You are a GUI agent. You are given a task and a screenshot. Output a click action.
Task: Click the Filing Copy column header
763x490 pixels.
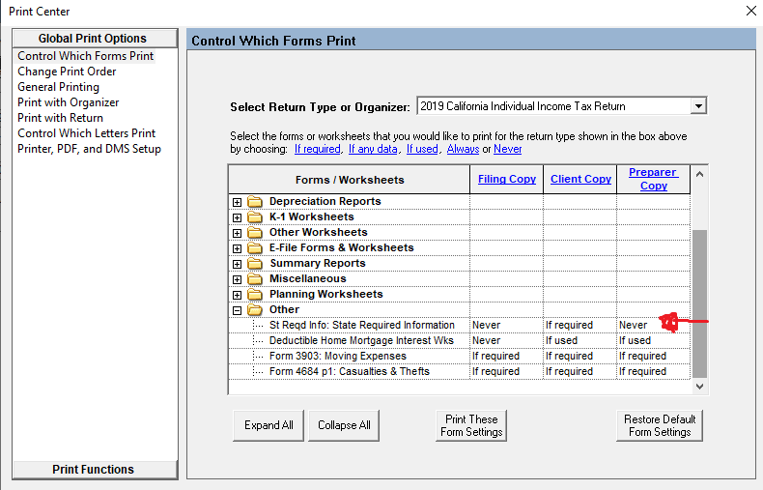(507, 179)
